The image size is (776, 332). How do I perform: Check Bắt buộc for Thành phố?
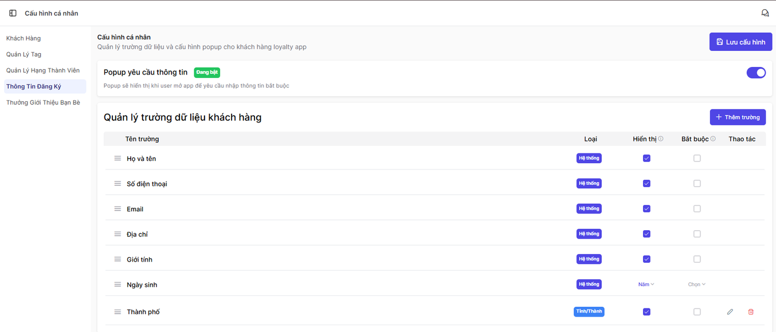[x=697, y=312]
